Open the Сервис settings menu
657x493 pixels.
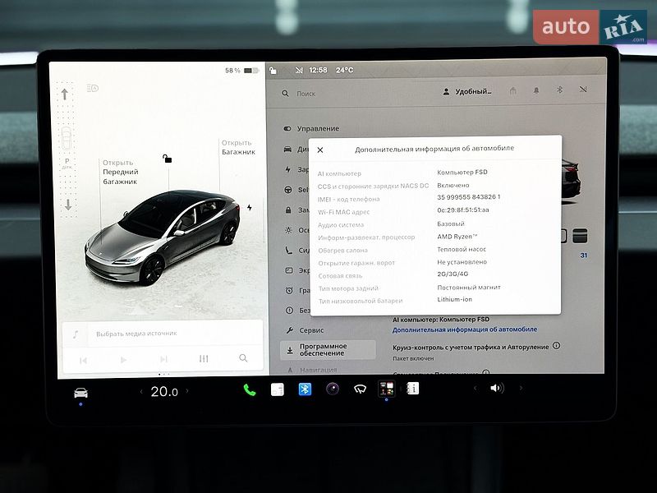[305, 330]
